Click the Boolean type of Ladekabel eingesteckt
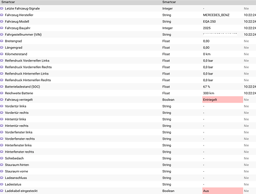This screenshot has width=256, height=194. coord(168,191)
